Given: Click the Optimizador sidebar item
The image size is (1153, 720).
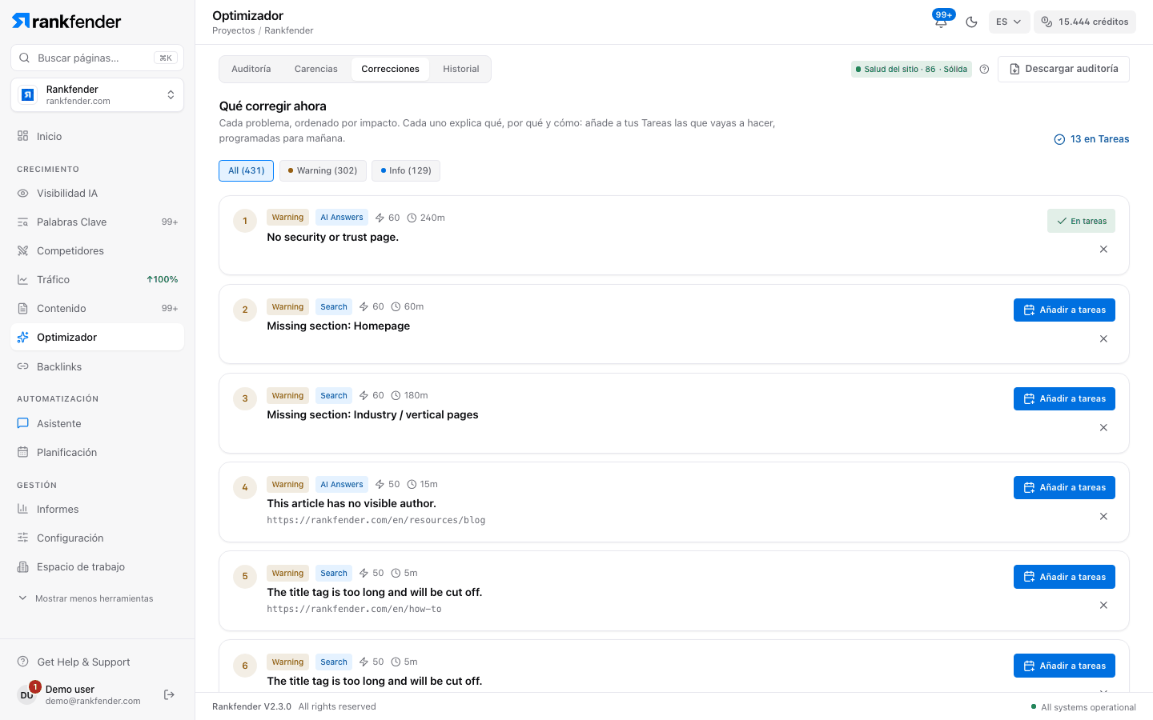Looking at the screenshot, I should point(97,337).
